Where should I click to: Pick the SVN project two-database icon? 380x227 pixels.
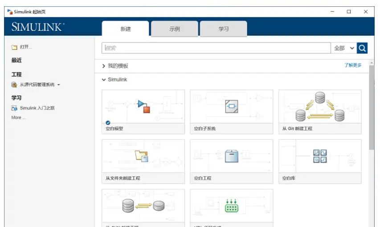tap(143, 206)
